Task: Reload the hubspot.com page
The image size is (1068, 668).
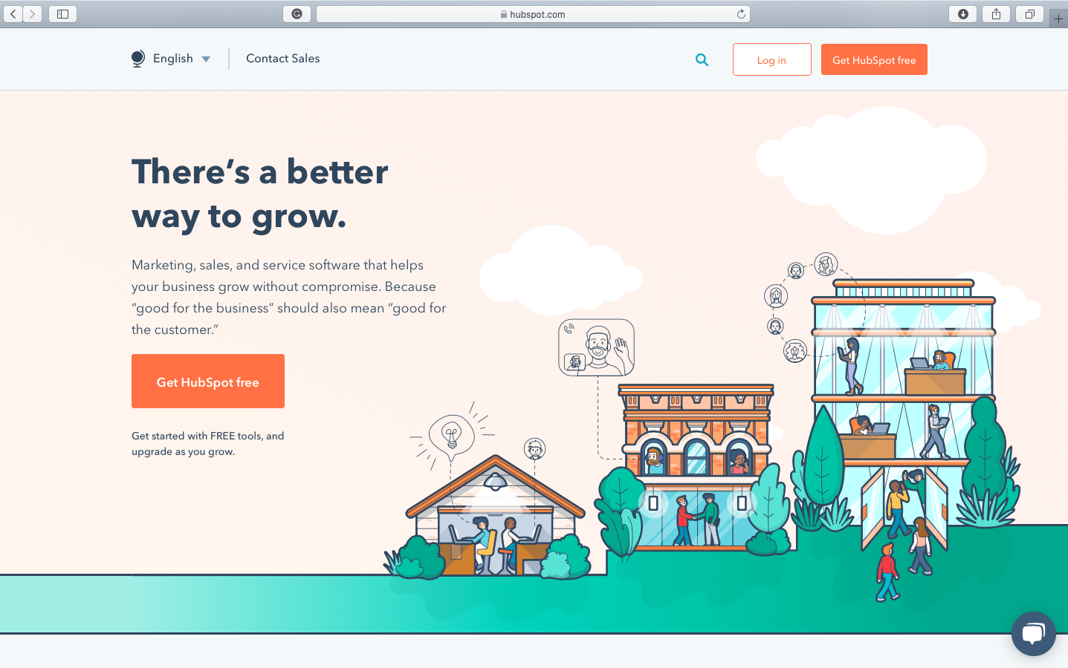Action: click(741, 14)
